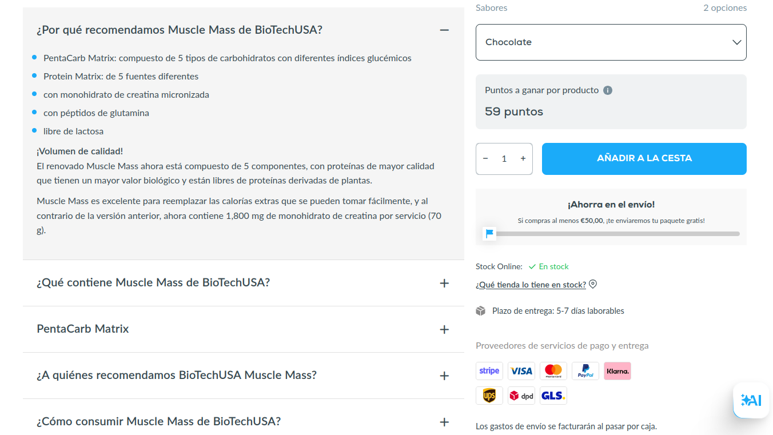
Task: Open the AI assistant widget
Action: click(x=751, y=400)
